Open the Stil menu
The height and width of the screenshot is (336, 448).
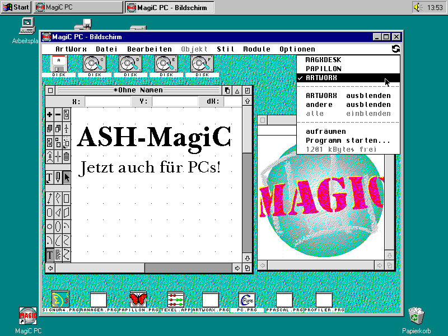tap(226, 49)
